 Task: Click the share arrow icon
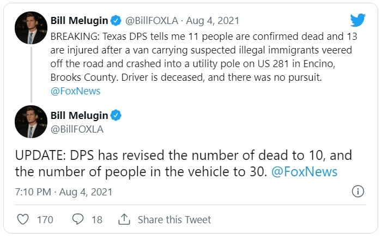pos(124,219)
